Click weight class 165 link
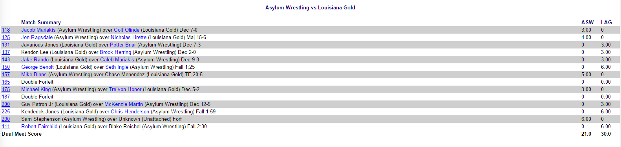The width and height of the screenshot is (621, 147). click(x=6, y=82)
